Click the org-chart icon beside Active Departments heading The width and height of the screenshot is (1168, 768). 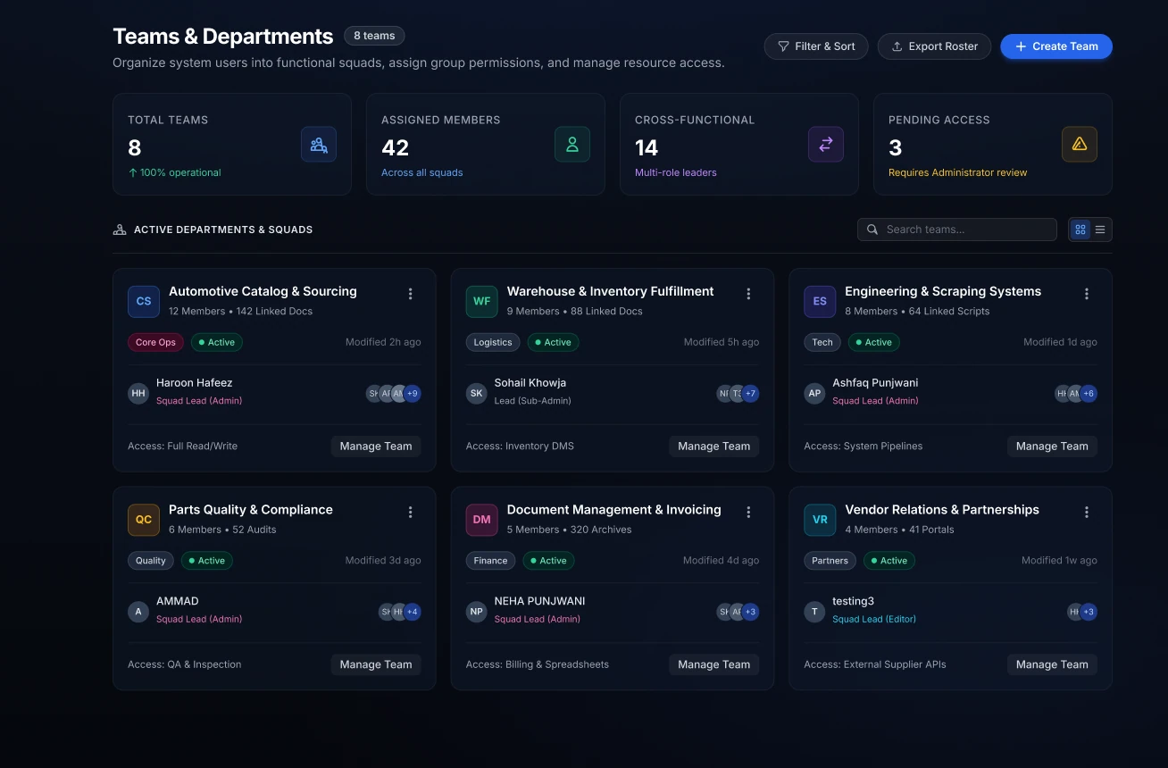120,230
